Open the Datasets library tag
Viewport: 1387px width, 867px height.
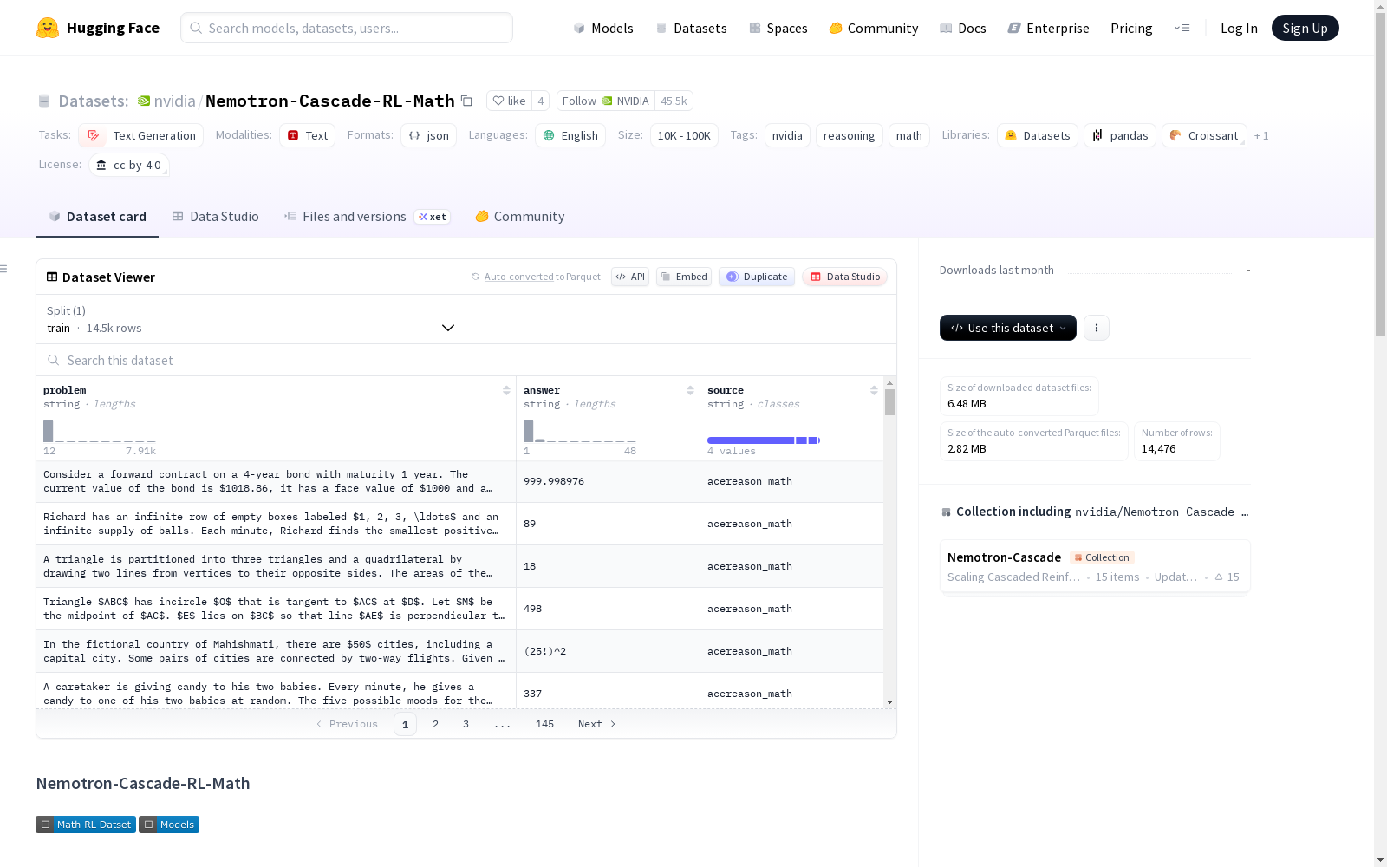click(1037, 135)
